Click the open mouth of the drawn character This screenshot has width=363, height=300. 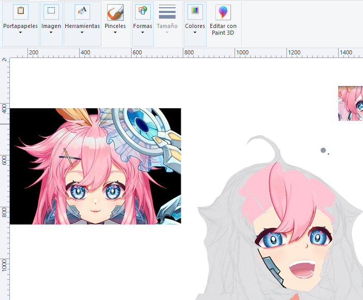302,269
